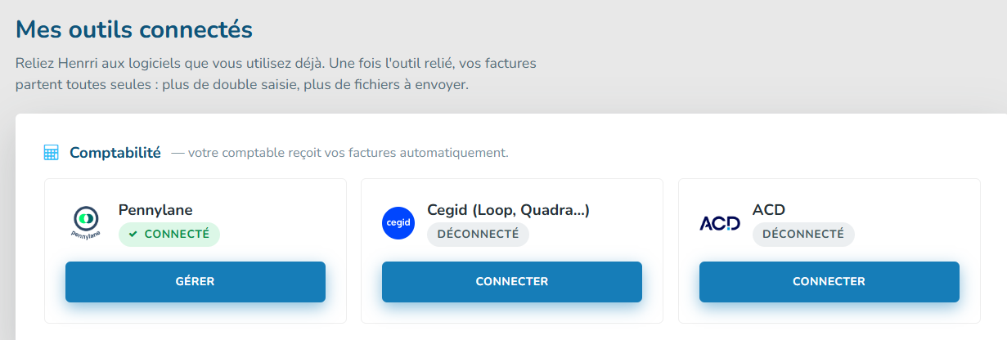The height and width of the screenshot is (340, 1007).
Task: Click the blue Cegid logo icon
Action: [x=398, y=223]
